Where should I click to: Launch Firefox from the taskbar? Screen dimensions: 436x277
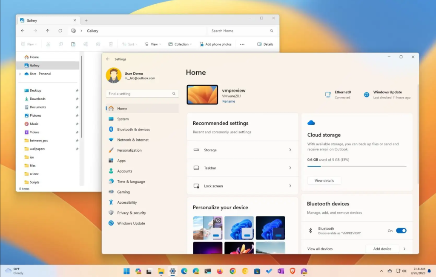click(x=220, y=271)
